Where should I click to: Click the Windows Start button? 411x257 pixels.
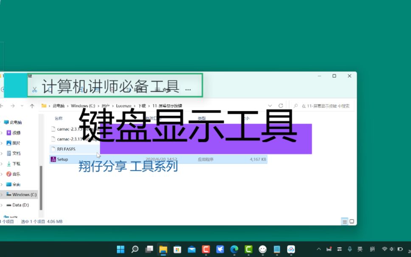pyautogui.click(x=121, y=249)
